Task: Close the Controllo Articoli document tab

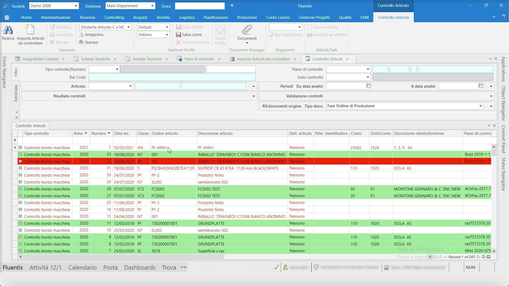Action: click(x=347, y=59)
